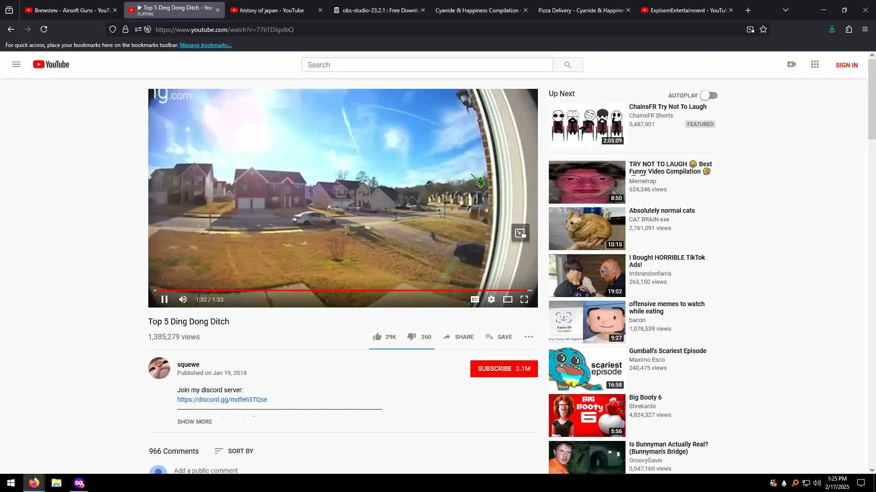This screenshot has height=492, width=876.
Task: Pause the playing video
Action: tap(164, 299)
